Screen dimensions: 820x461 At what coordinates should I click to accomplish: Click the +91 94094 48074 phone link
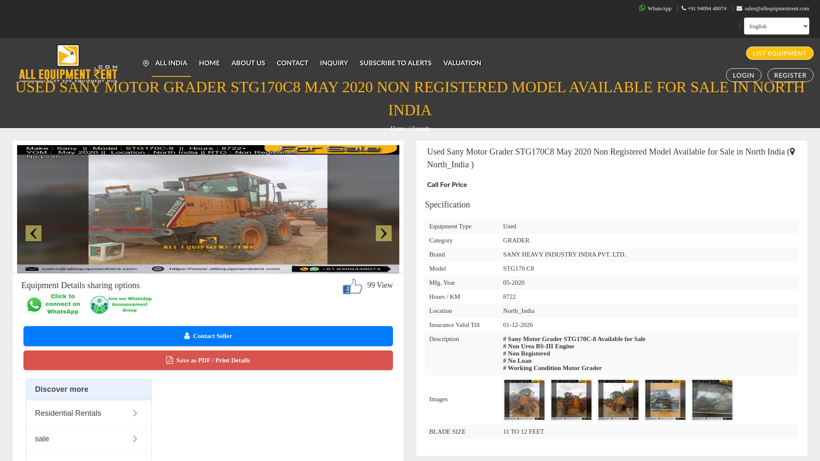[707, 9]
